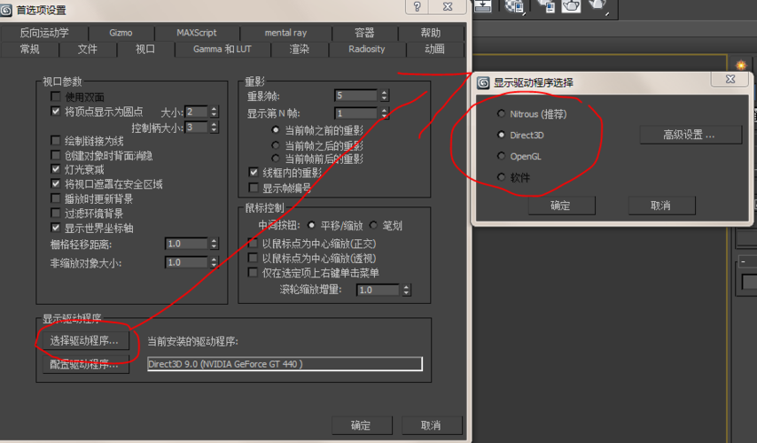Select the 视口 tab

145,50
